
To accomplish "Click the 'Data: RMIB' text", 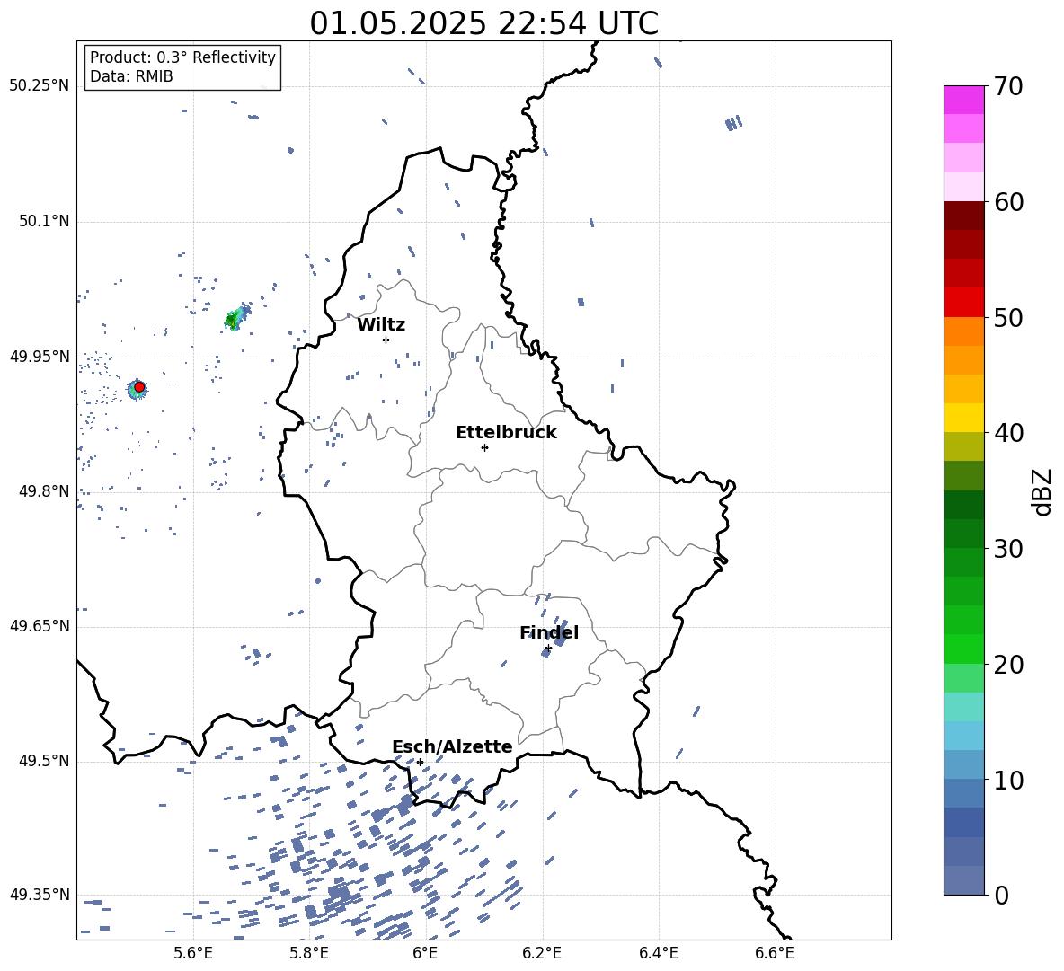I will tap(131, 76).
